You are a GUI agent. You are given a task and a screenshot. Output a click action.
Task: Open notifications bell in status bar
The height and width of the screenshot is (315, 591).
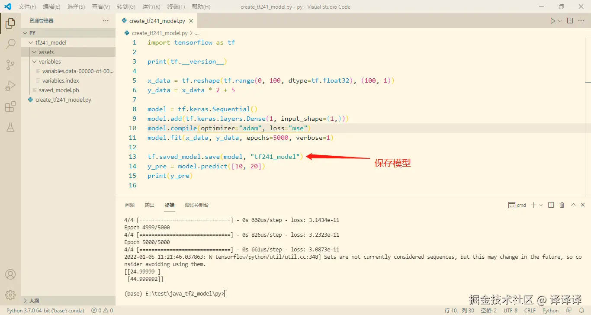[582, 310]
